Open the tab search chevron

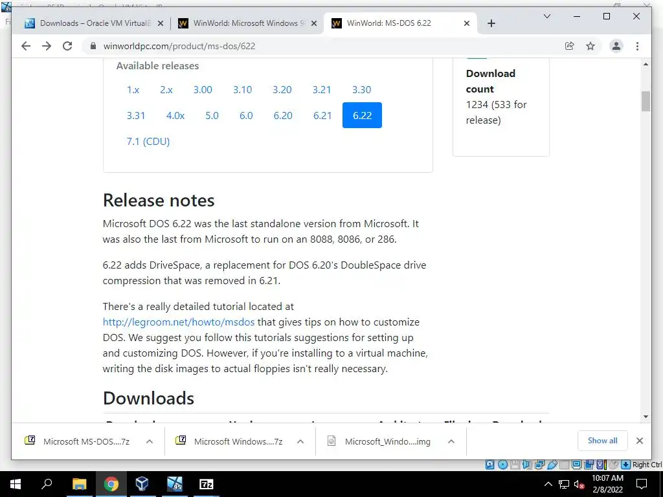coord(546,16)
